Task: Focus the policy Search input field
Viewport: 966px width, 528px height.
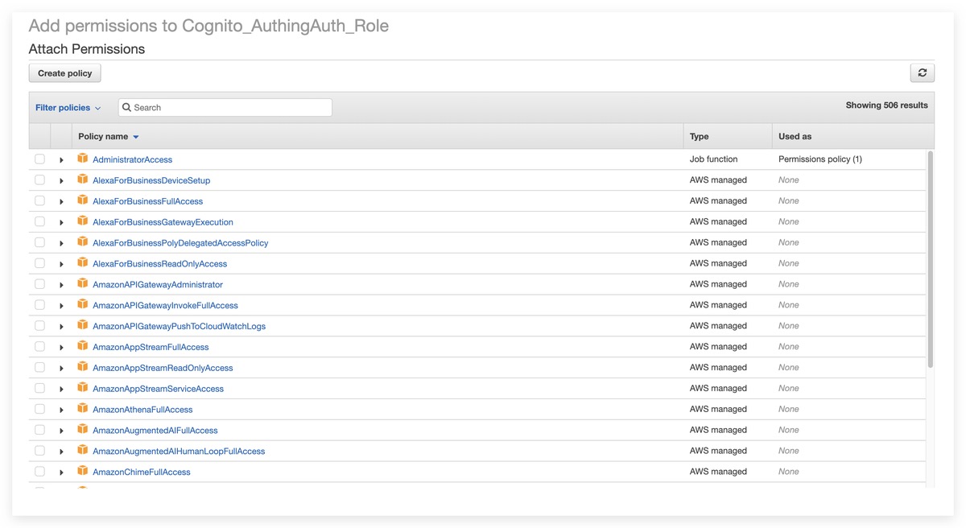Action: (231, 108)
